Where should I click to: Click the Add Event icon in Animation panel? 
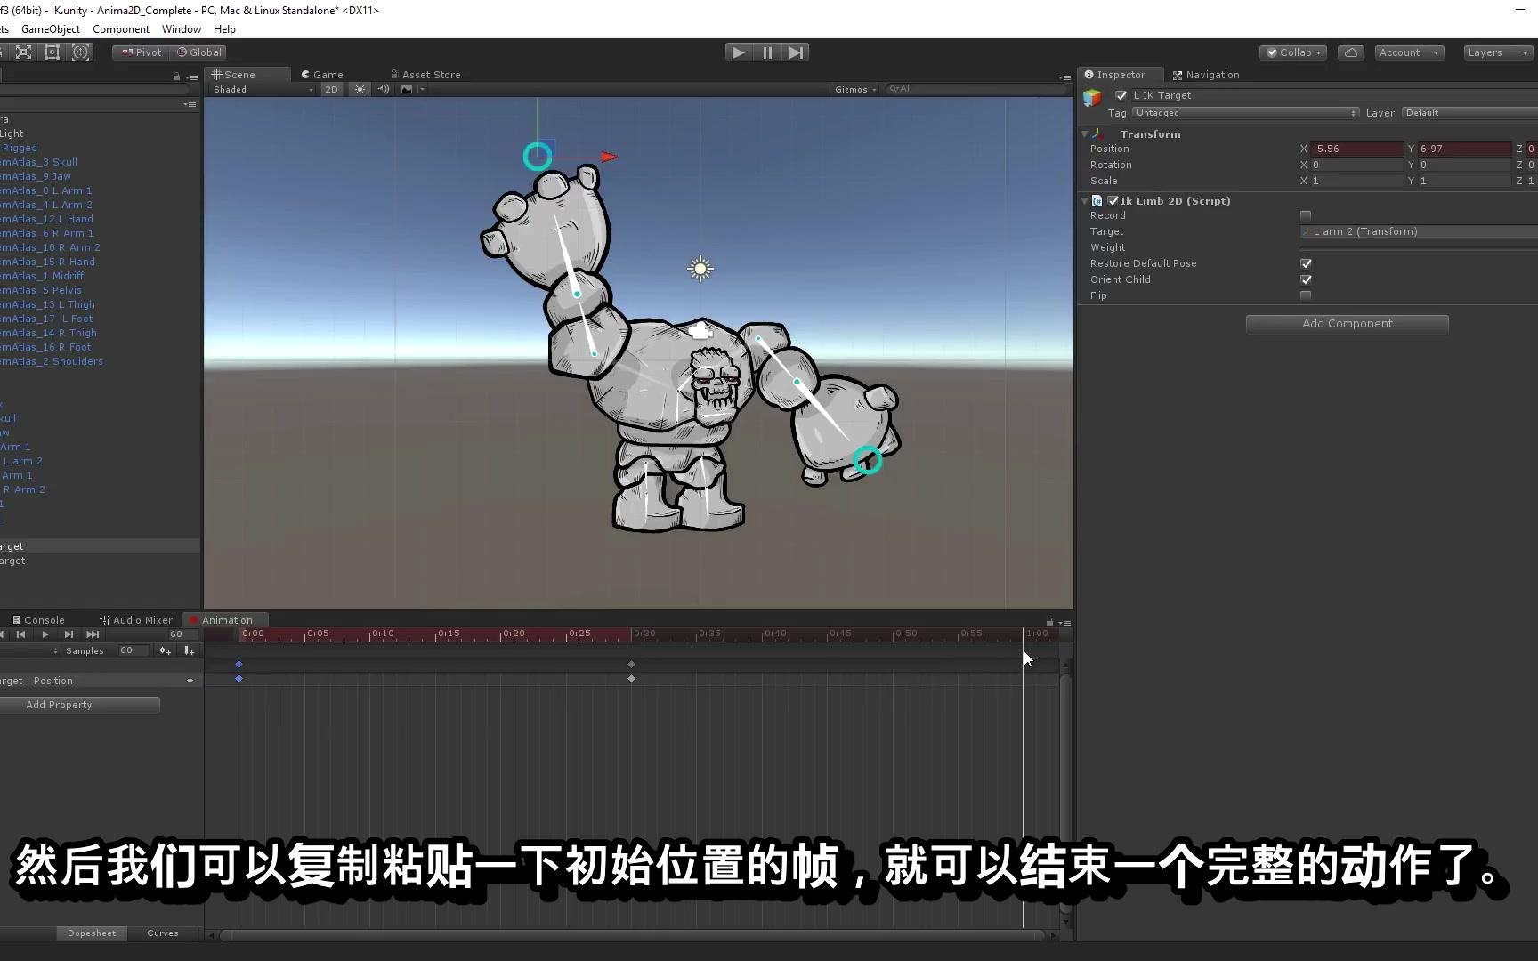tap(189, 650)
